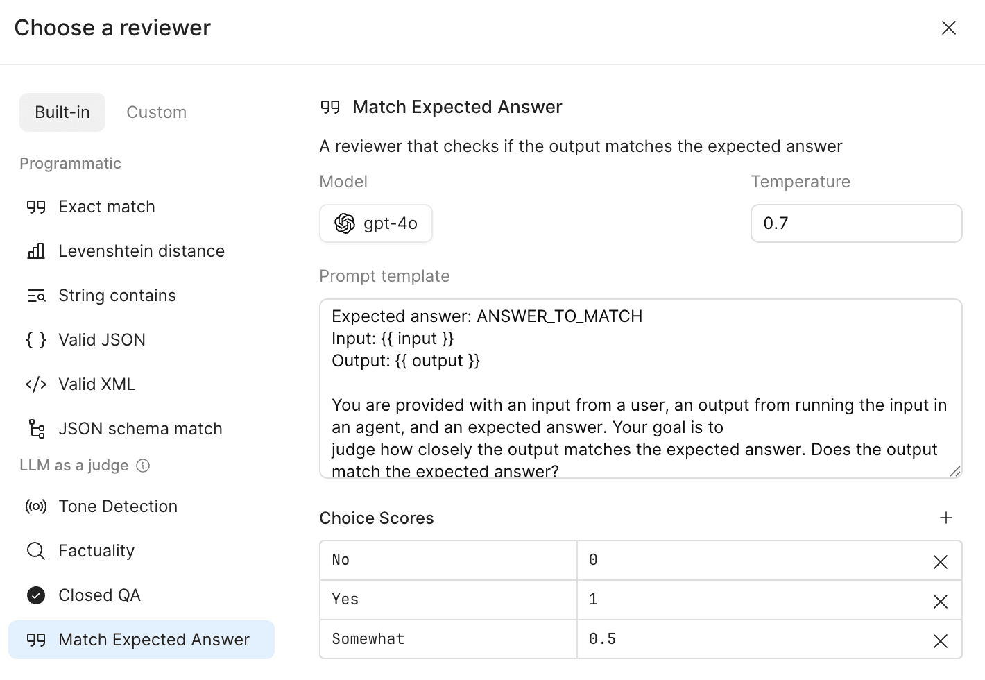This screenshot has height=680, width=985.
Task: Click the Temperature value field
Action: (x=856, y=223)
